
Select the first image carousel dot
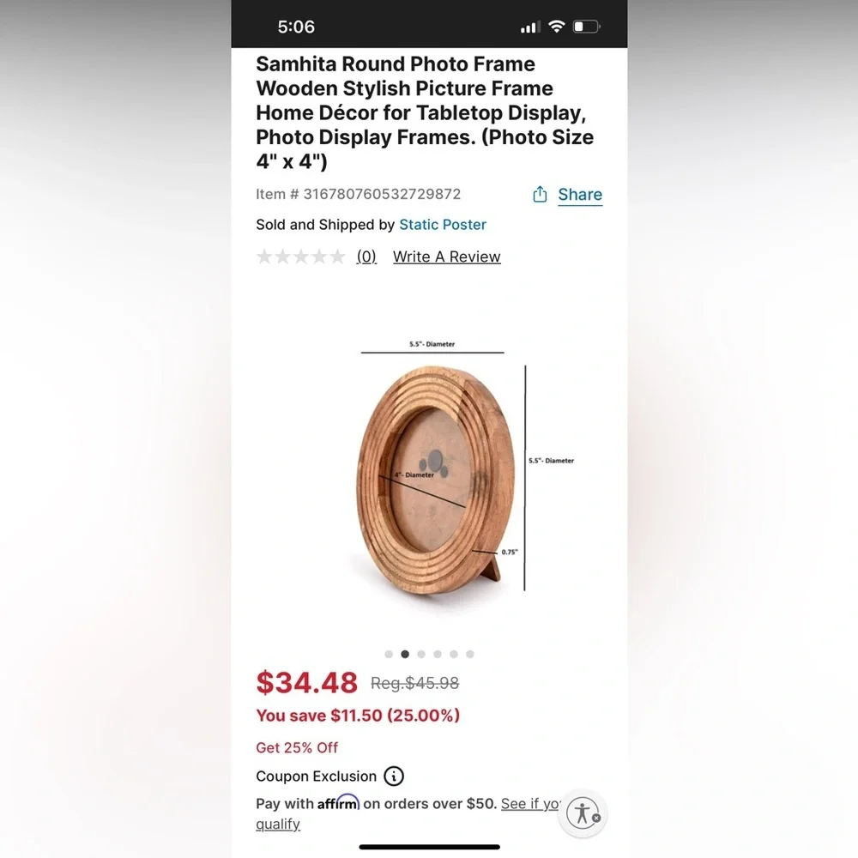click(389, 654)
